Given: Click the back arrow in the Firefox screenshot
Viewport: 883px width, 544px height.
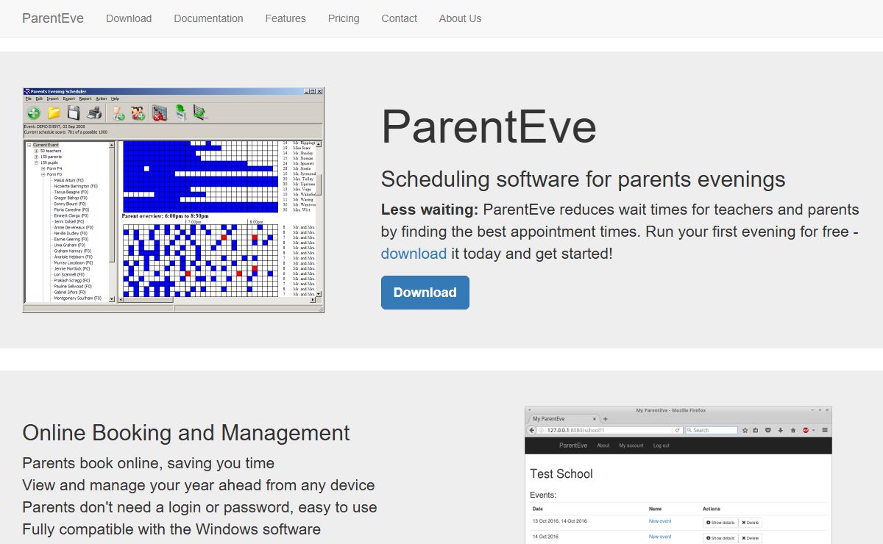Looking at the screenshot, I should pyautogui.click(x=531, y=430).
